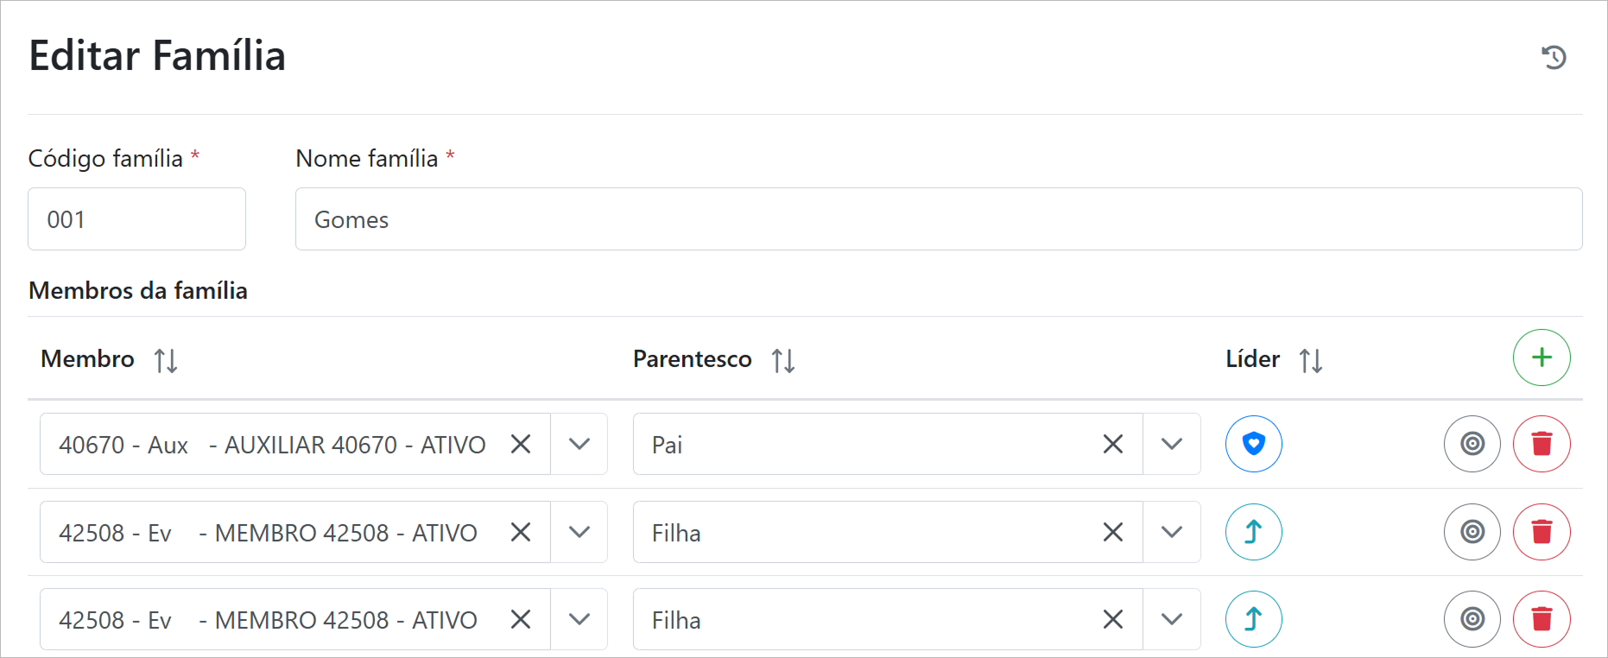Click the leader shield icon for Pai
1608x658 pixels.
click(1253, 444)
